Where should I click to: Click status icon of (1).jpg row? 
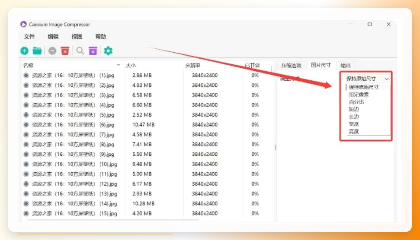pos(26,76)
